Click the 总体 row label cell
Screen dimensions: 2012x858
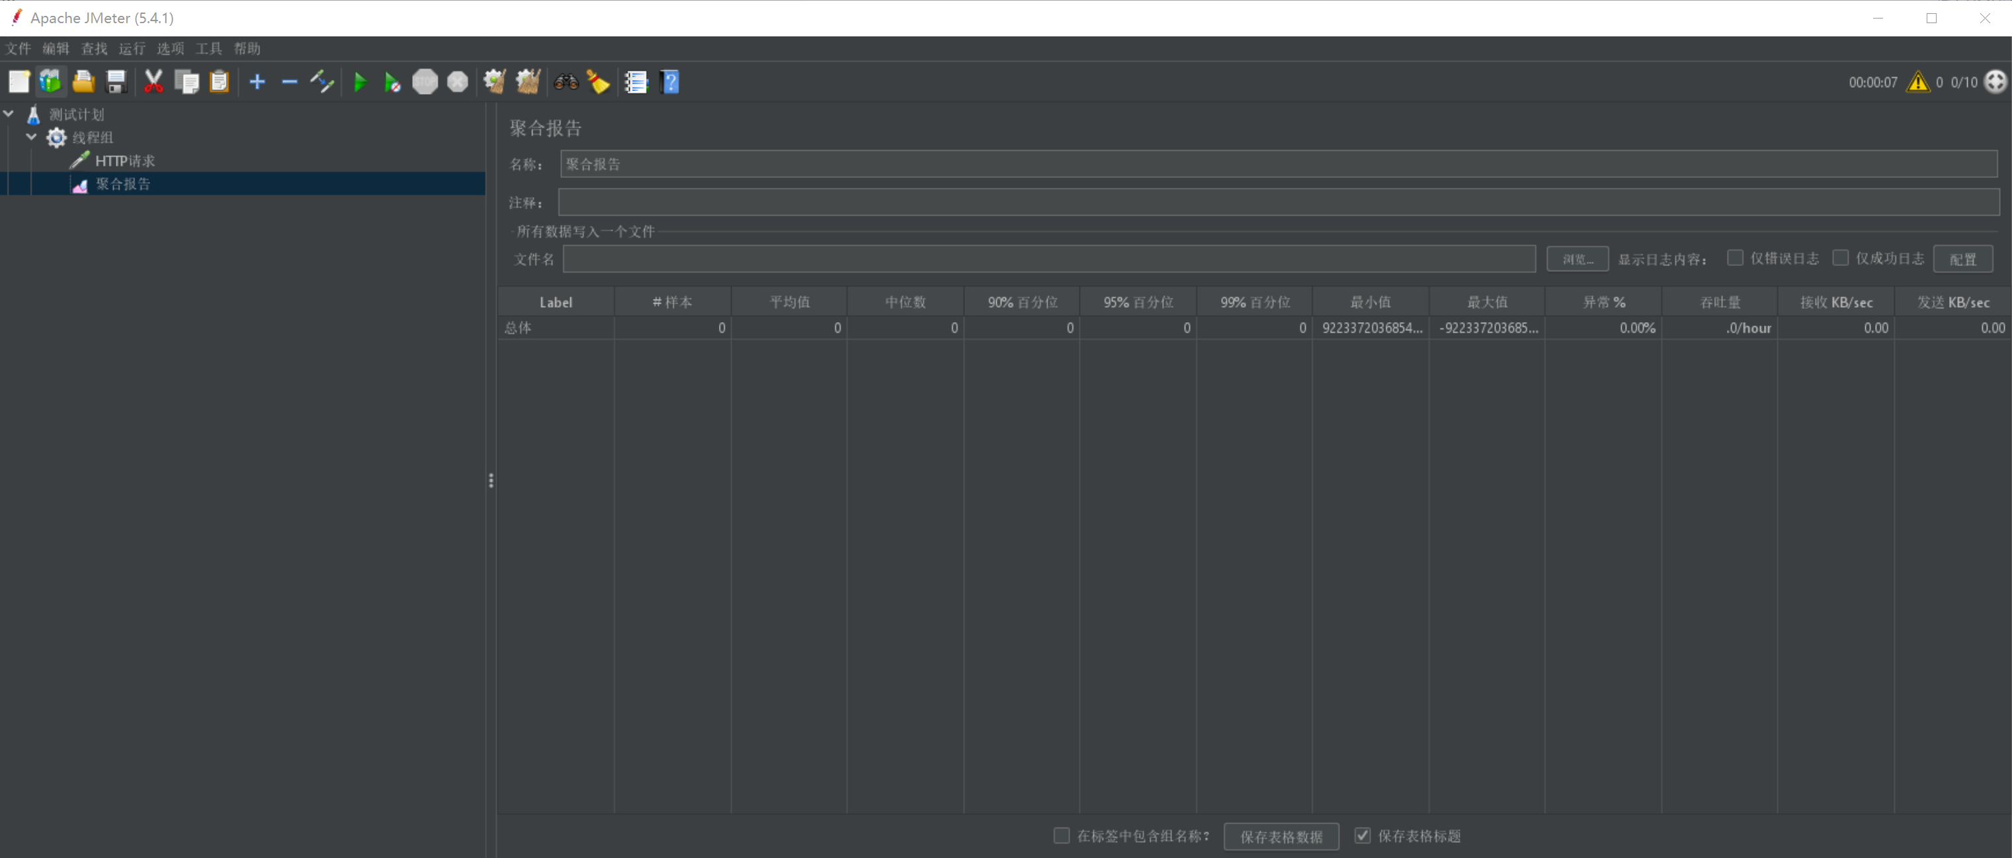[x=556, y=327]
